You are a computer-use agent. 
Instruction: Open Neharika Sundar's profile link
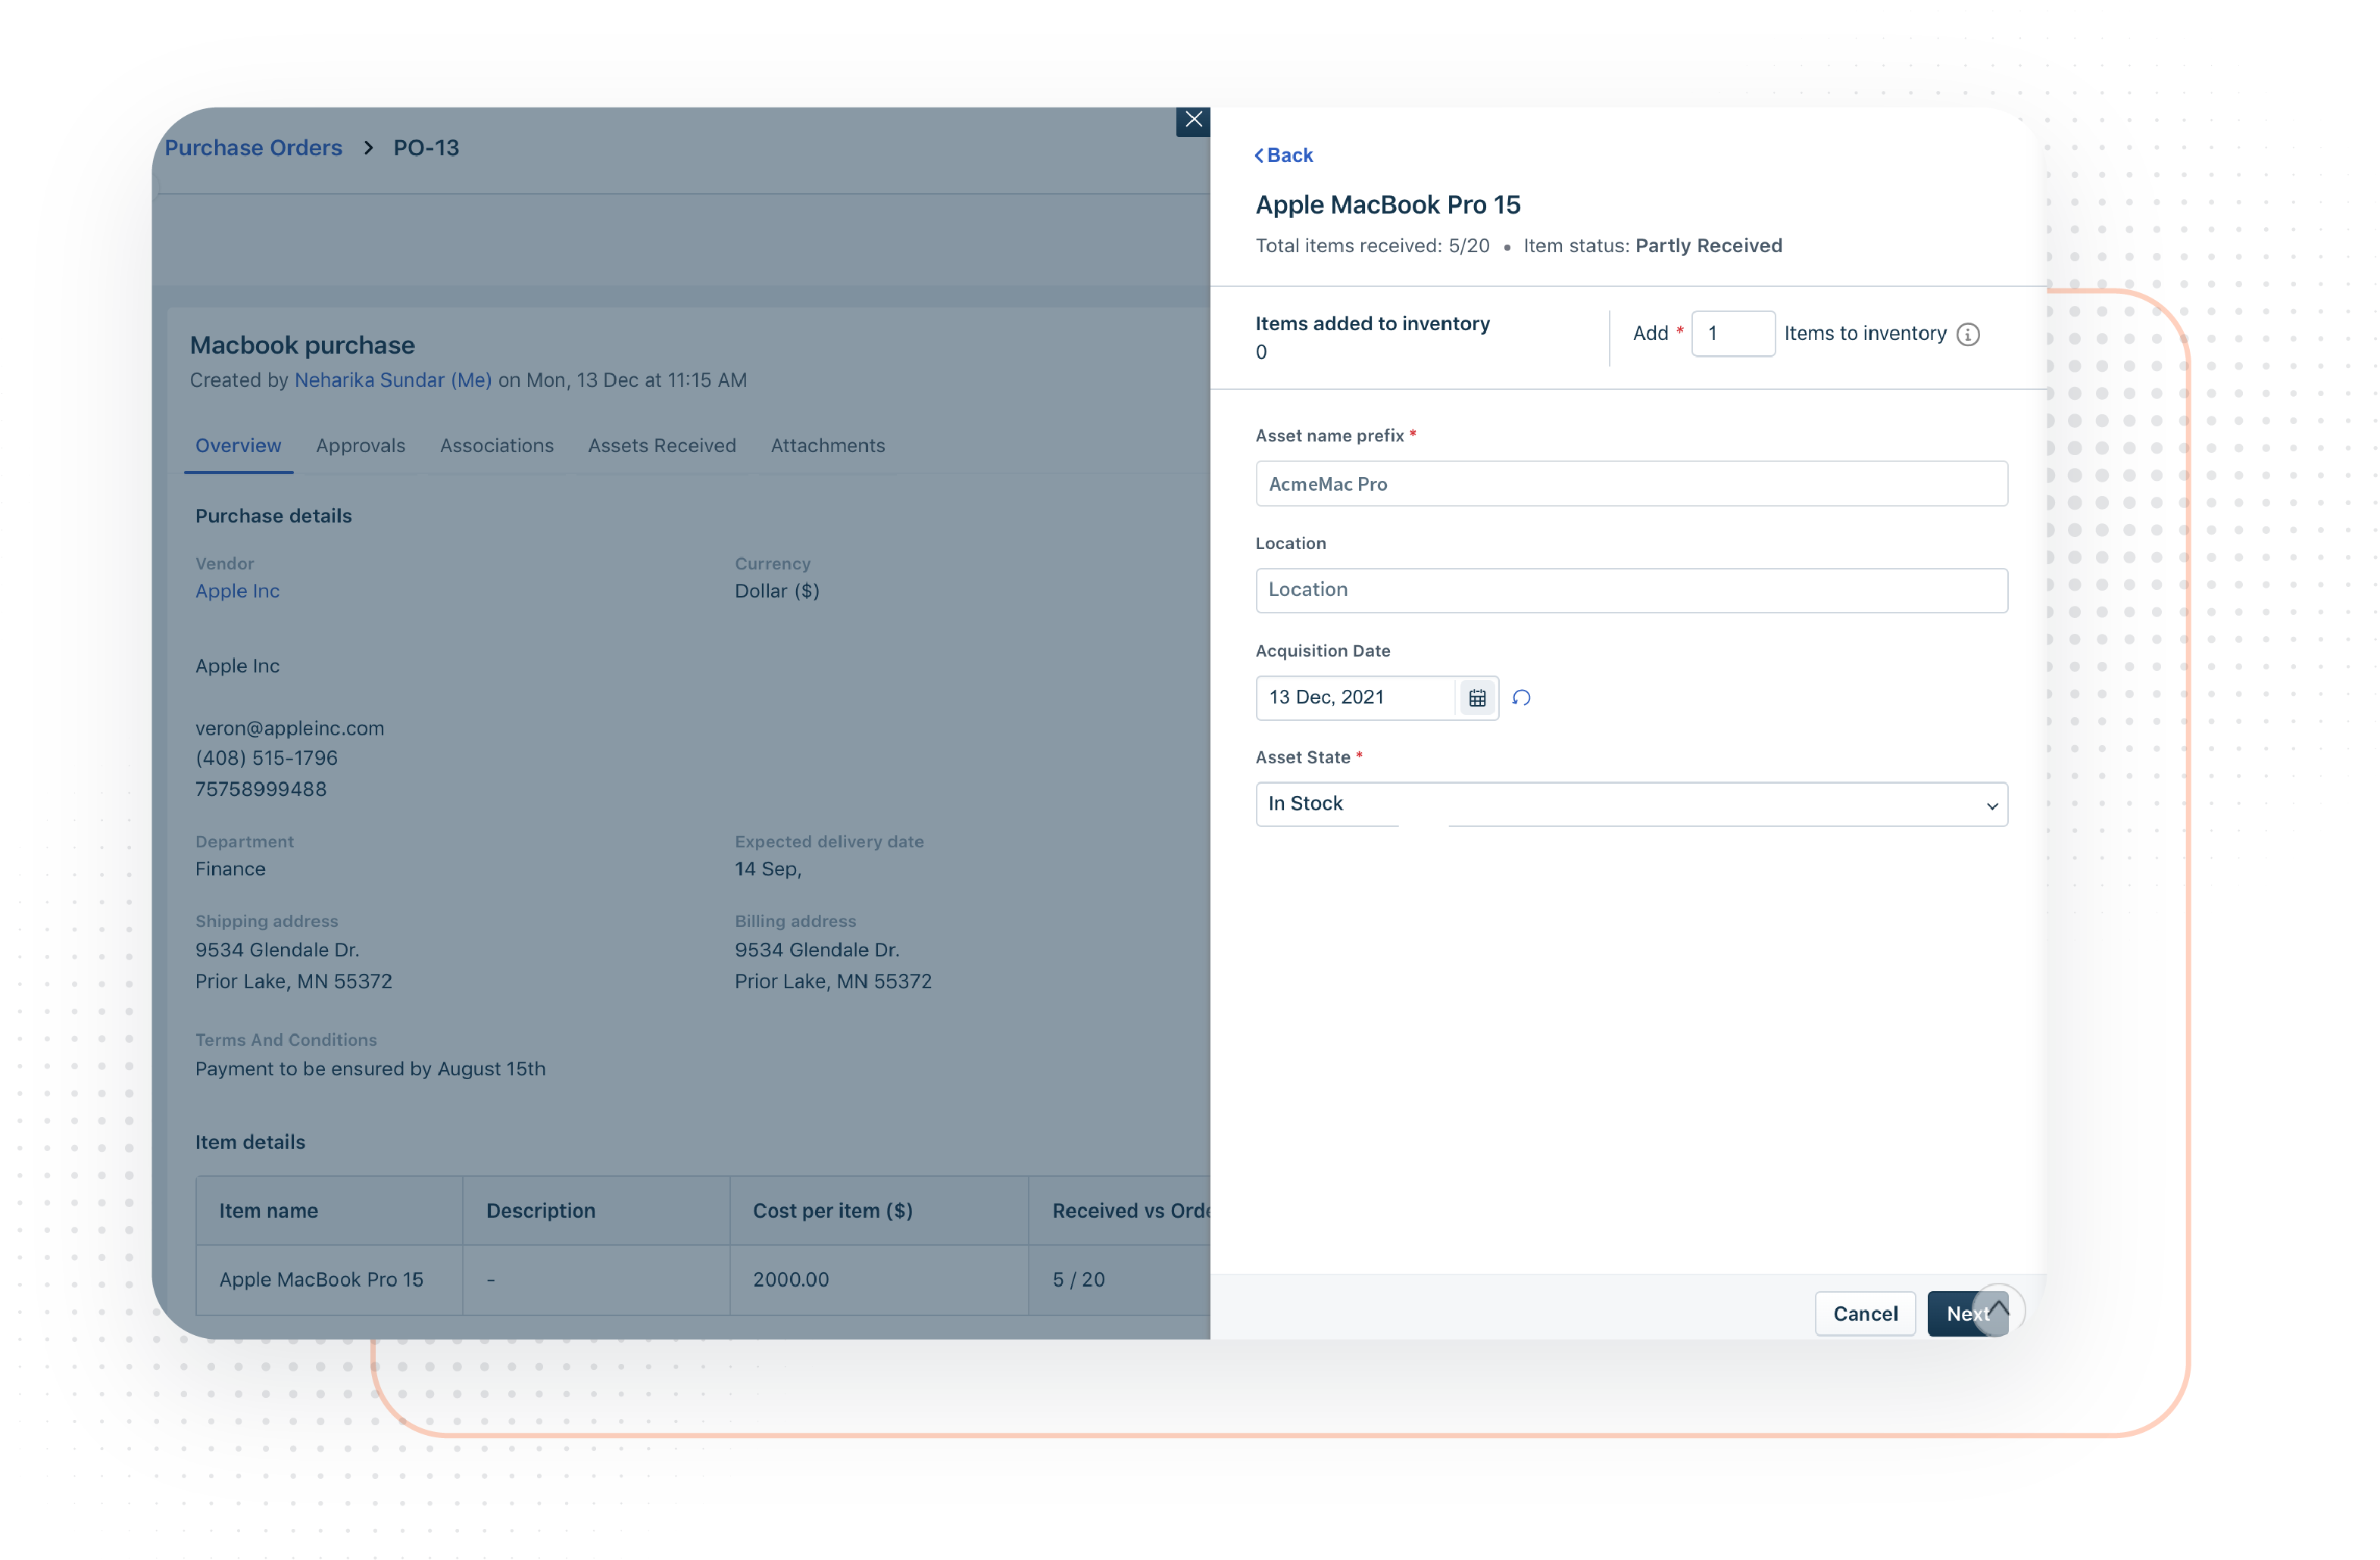pos(392,380)
